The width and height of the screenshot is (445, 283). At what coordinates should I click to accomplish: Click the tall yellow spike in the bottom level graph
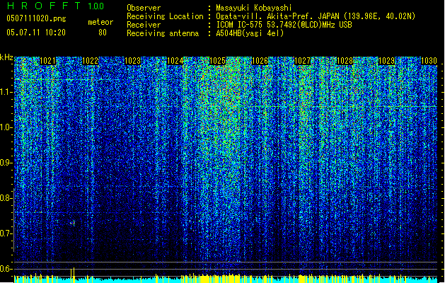74,275
